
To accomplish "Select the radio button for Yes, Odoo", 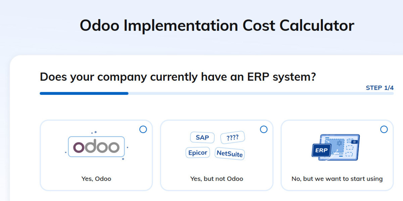I will (x=143, y=129).
